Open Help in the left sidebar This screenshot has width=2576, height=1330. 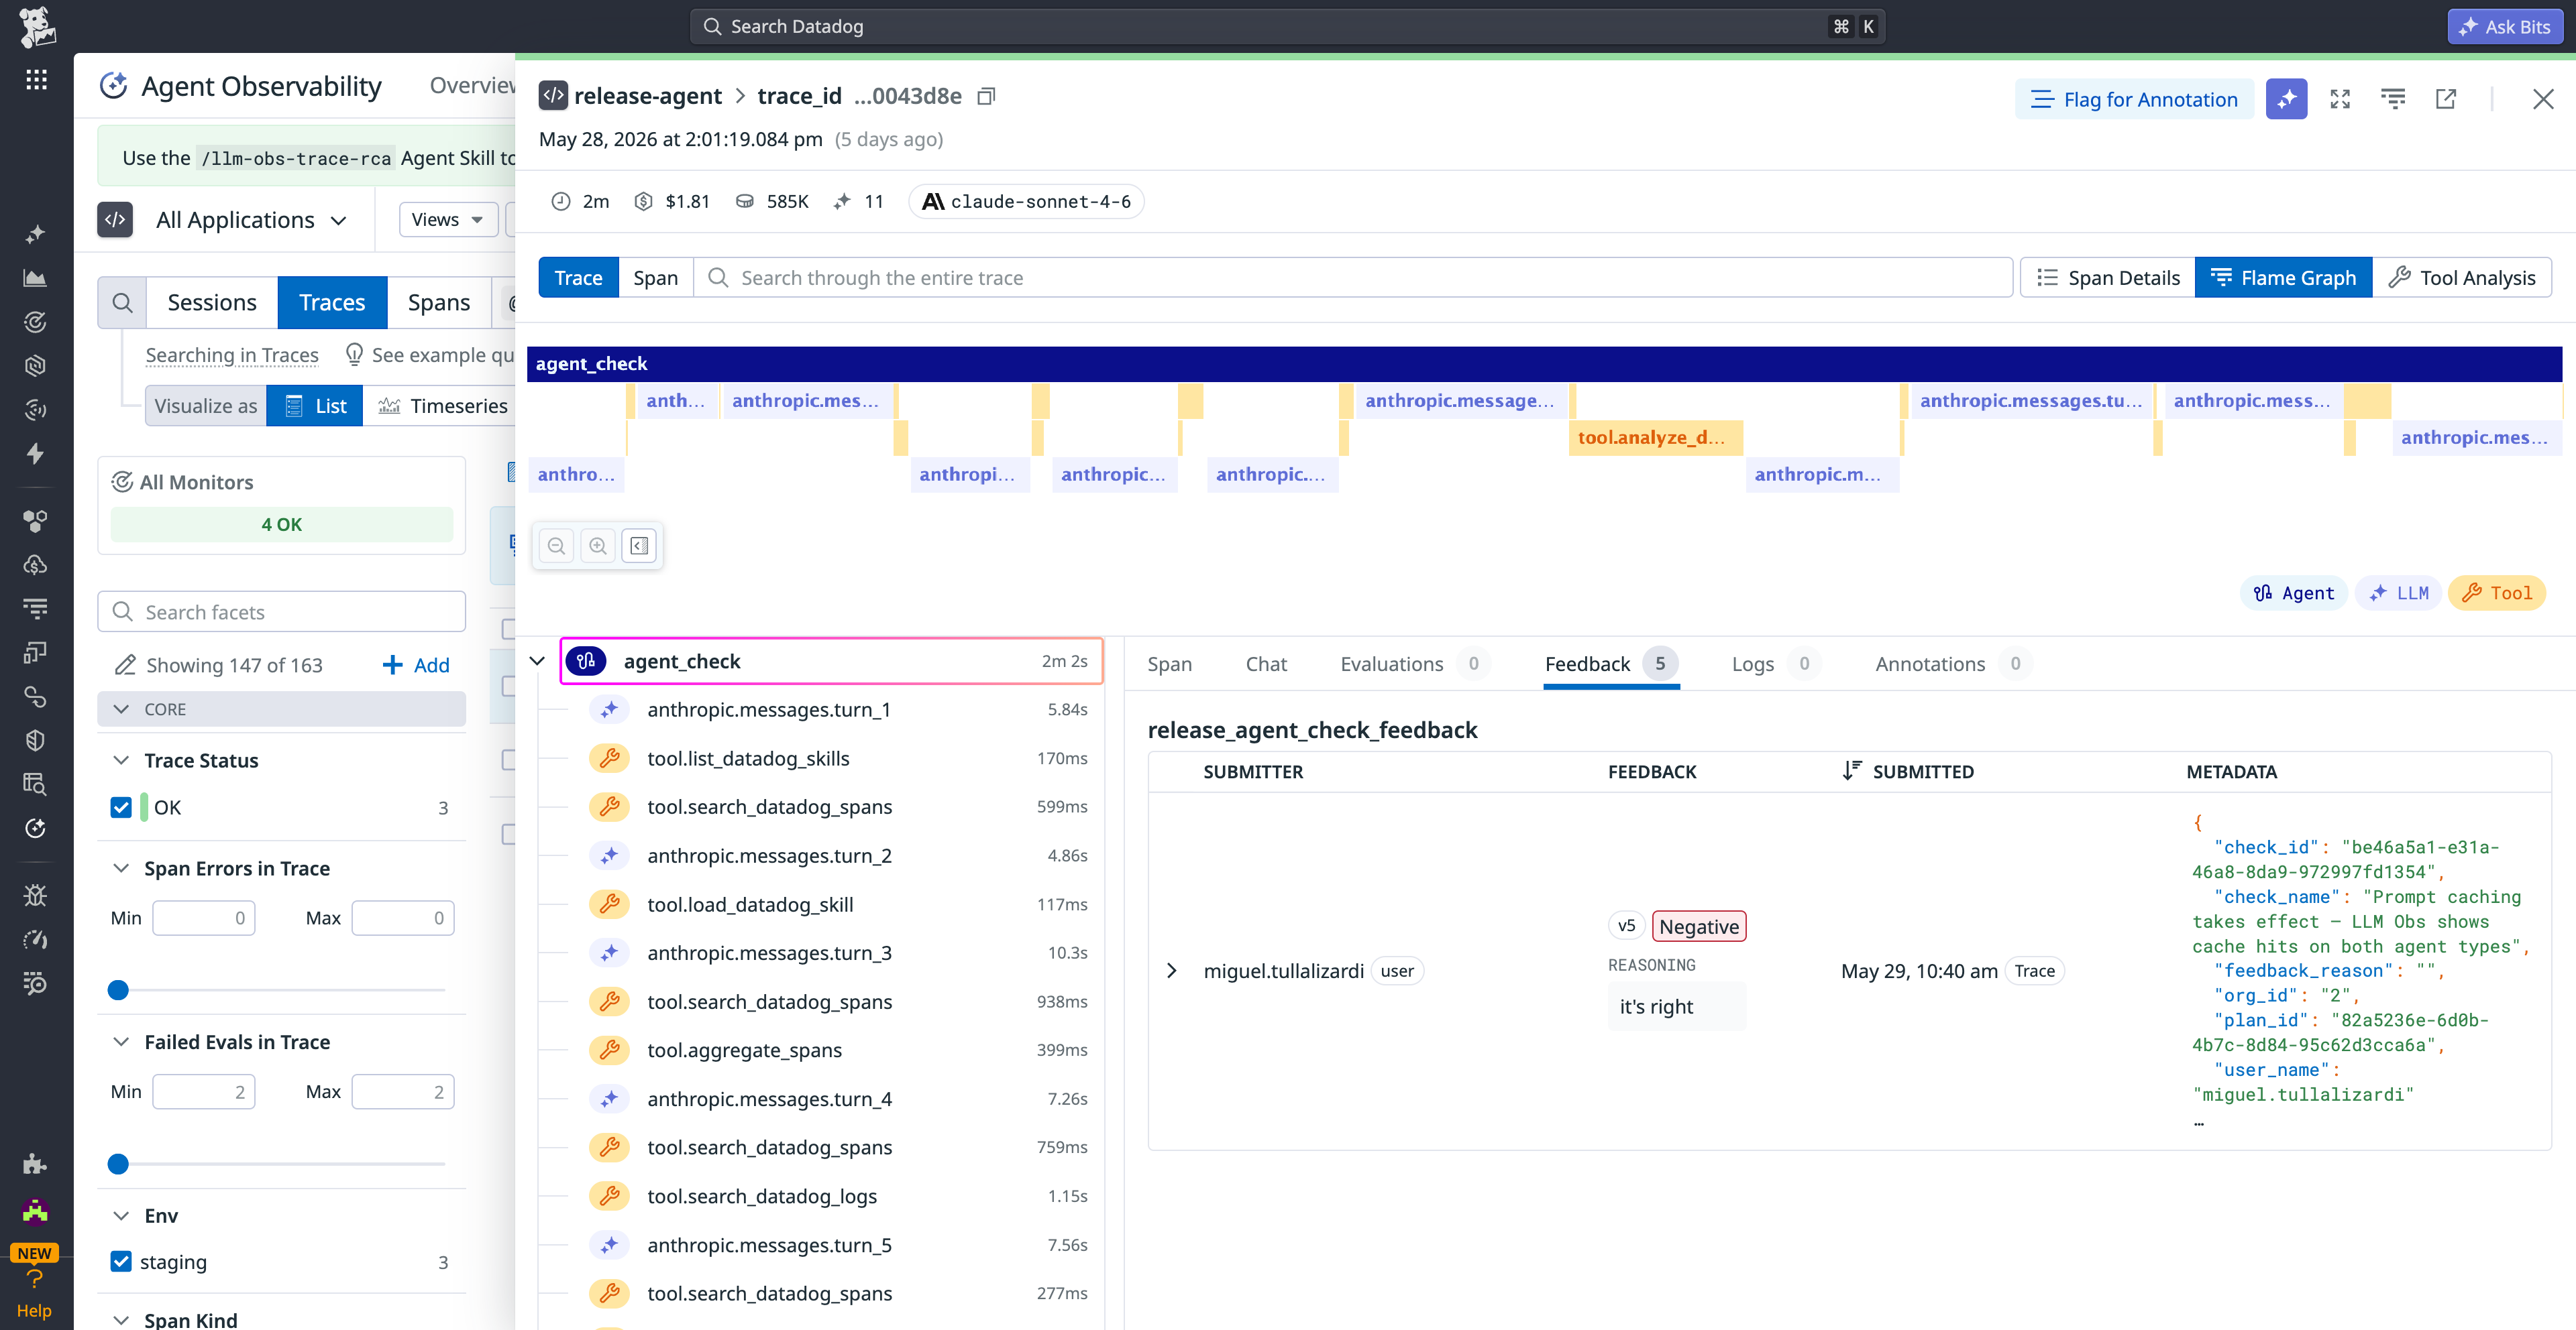[34, 1293]
